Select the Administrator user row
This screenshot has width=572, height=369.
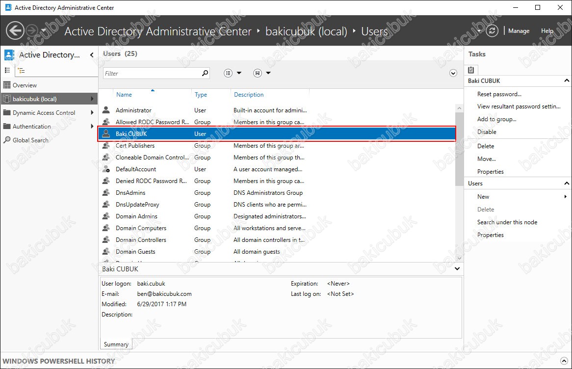tap(277, 110)
